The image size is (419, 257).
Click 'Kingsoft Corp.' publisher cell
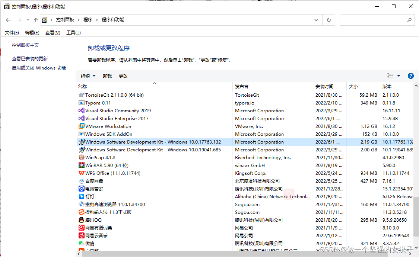click(x=251, y=173)
